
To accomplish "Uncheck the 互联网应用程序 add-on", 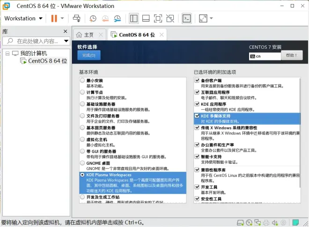I will [197, 92].
